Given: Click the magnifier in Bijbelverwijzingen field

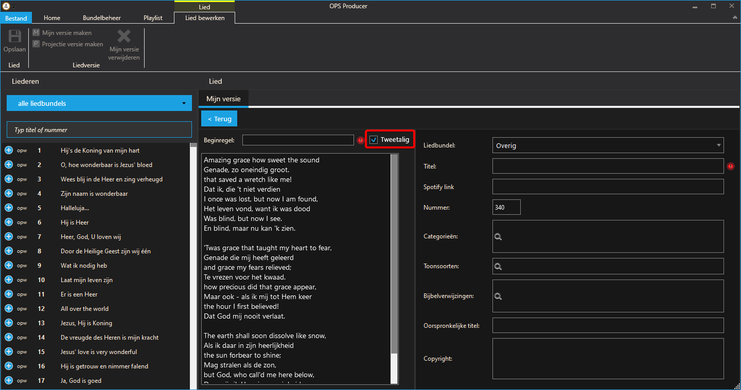Looking at the screenshot, I should pyautogui.click(x=498, y=296).
